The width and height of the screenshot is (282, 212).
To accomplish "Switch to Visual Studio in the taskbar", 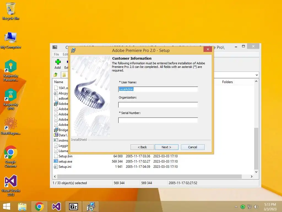I will point(56,206).
